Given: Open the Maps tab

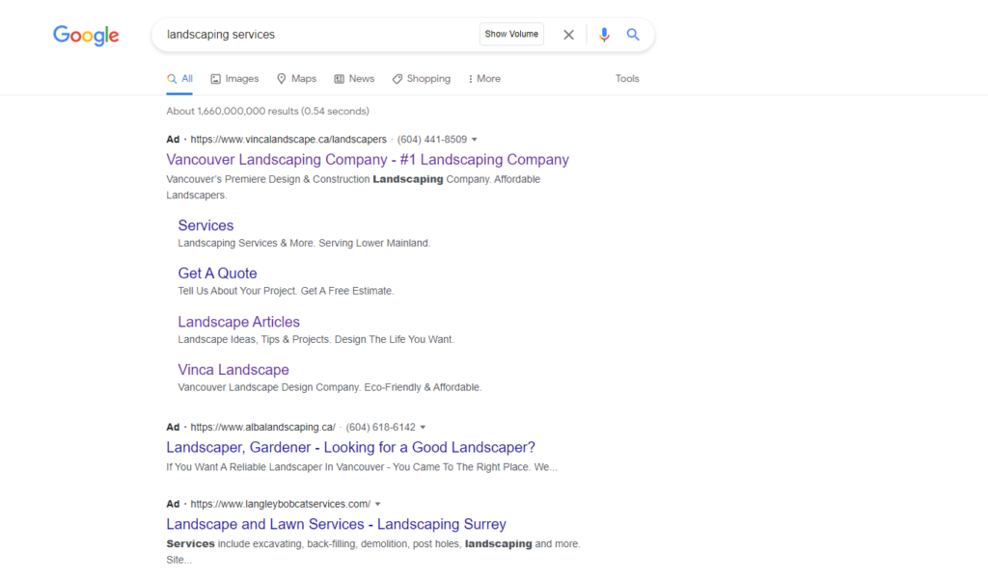Looking at the screenshot, I should tap(296, 79).
